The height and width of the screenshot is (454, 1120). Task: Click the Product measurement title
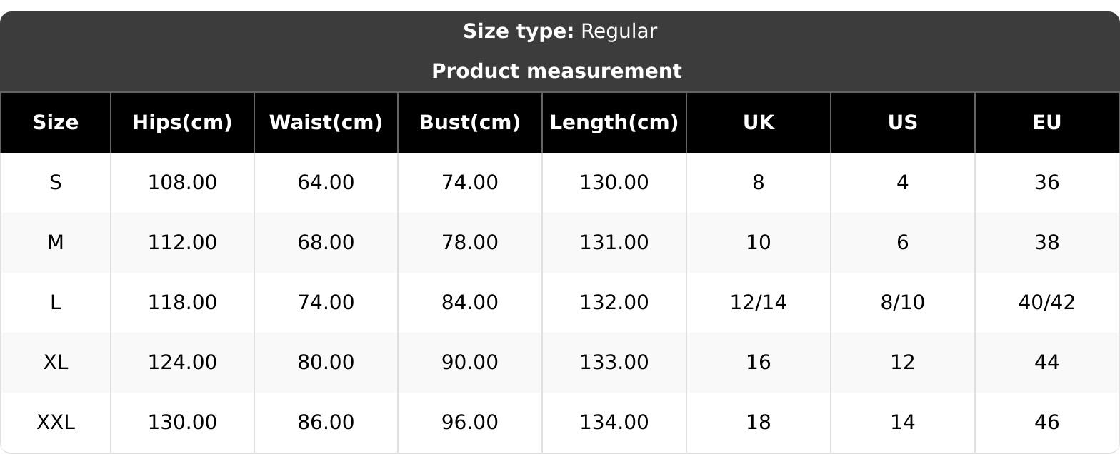(556, 71)
